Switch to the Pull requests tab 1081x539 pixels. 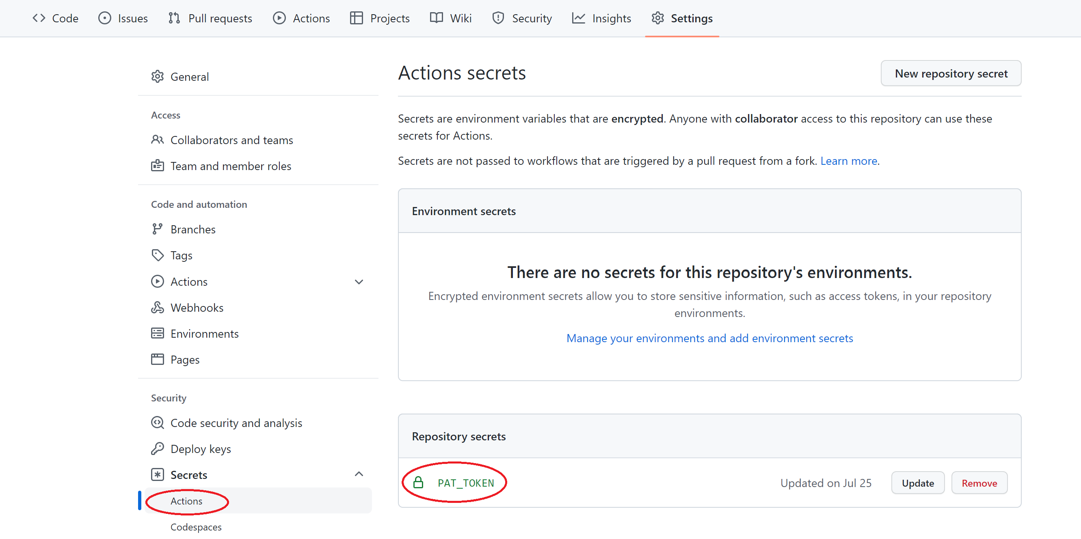point(210,18)
